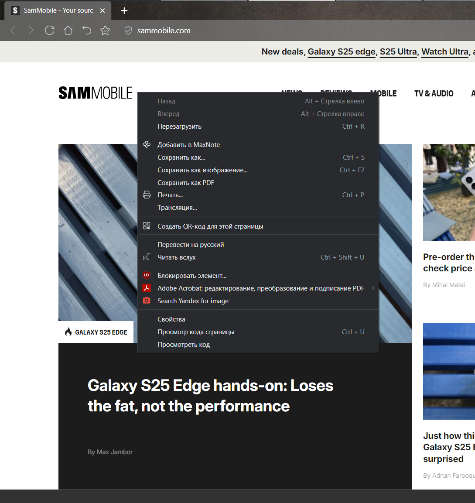Select Просмотр кода страницы
475x503 pixels.
click(258, 332)
